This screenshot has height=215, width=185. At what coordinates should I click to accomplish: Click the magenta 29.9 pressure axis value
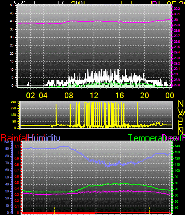click(x=177, y=25)
